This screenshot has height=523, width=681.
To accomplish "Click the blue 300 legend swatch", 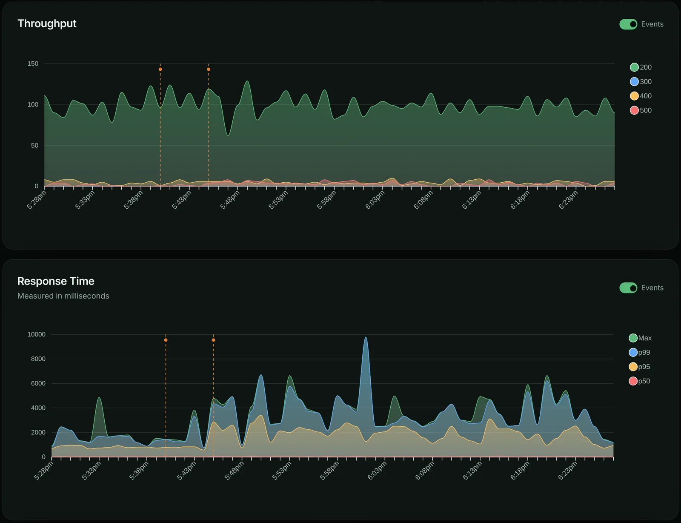I will [634, 82].
